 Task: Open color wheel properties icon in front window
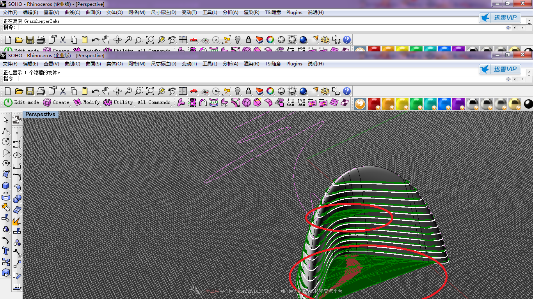270,91
